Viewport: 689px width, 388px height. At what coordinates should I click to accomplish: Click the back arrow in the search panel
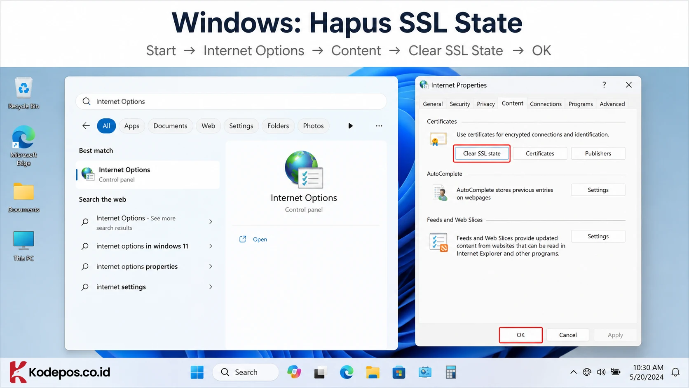(x=86, y=126)
